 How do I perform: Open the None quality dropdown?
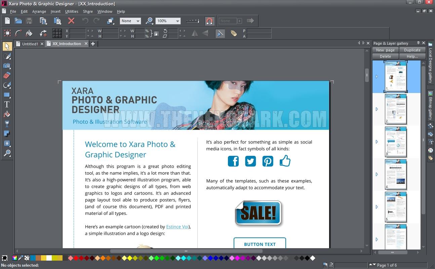tap(130, 21)
